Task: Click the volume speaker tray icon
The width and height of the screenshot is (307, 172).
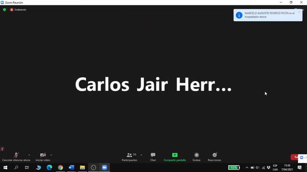Action: (x=258, y=168)
